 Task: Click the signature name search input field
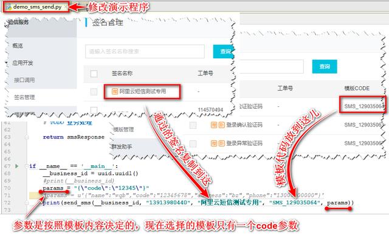(145, 52)
